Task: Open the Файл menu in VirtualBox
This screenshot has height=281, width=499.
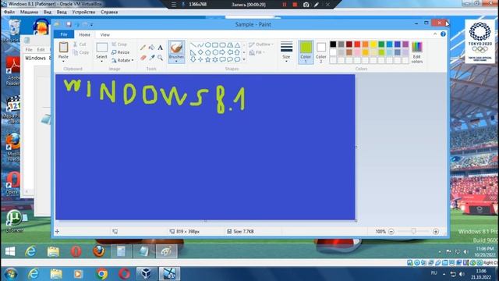Action: tap(9, 12)
